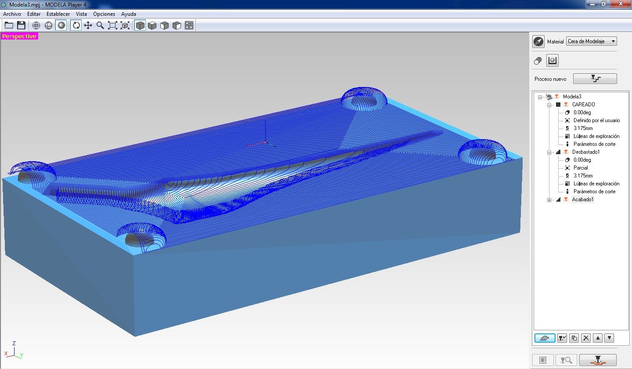Screen dimensions: 632x369
Task: Click the greyed-out square button at the panel bottom
Action: click(543, 360)
